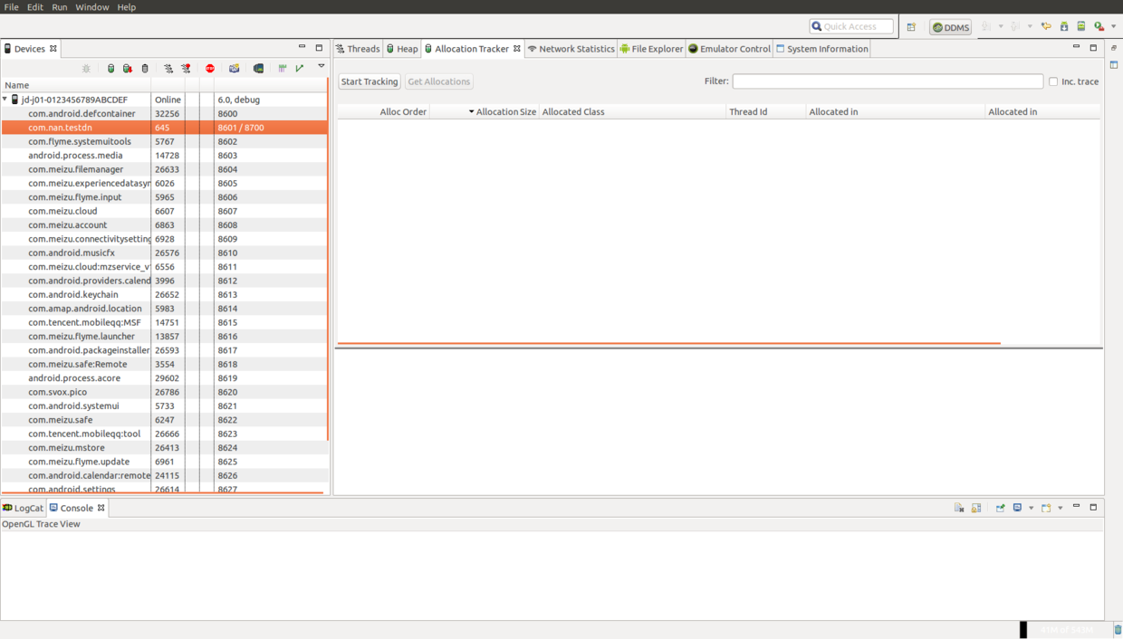Select the com.meizu.filemanager process
This screenshot has height=639, width=1123.
click(164, 169)
